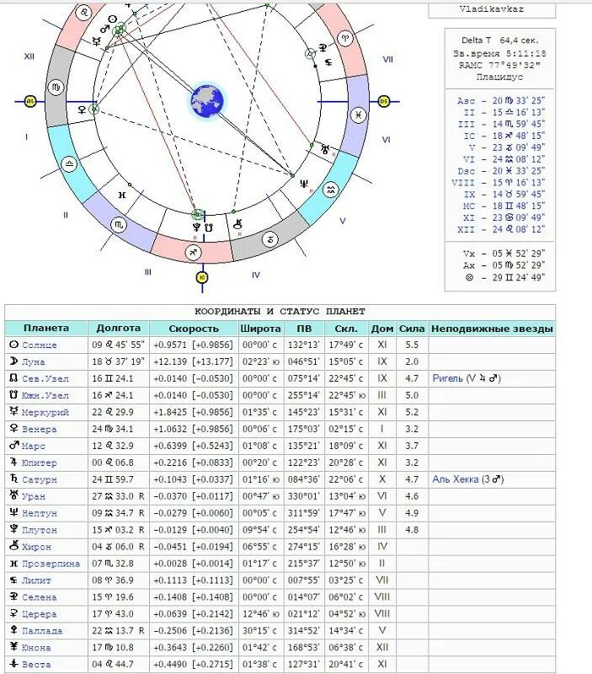Viewport: 592px width, 674px height.
Task: Click the Сила column header
Action: pyautogui.click(x=412, y=329)
